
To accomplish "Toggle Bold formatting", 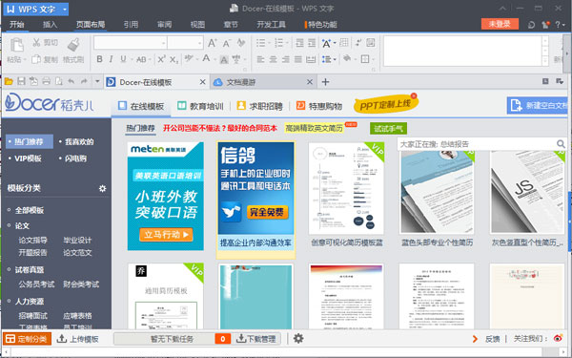I will click(x=99, y=59).
